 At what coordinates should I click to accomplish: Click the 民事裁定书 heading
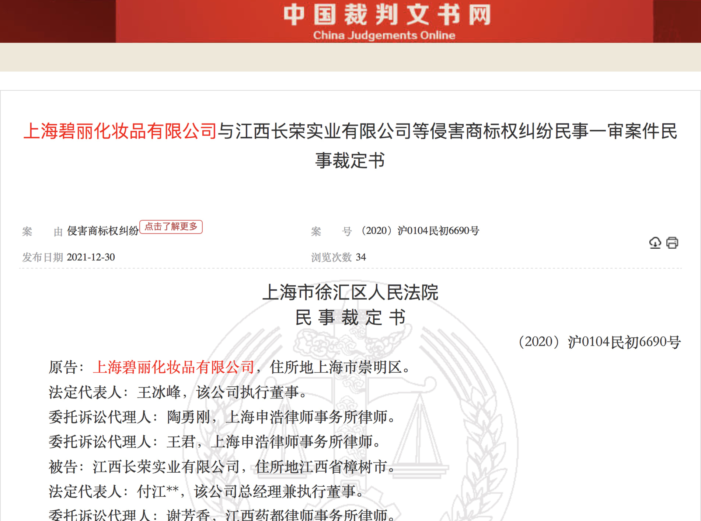[x=350, y=317]
